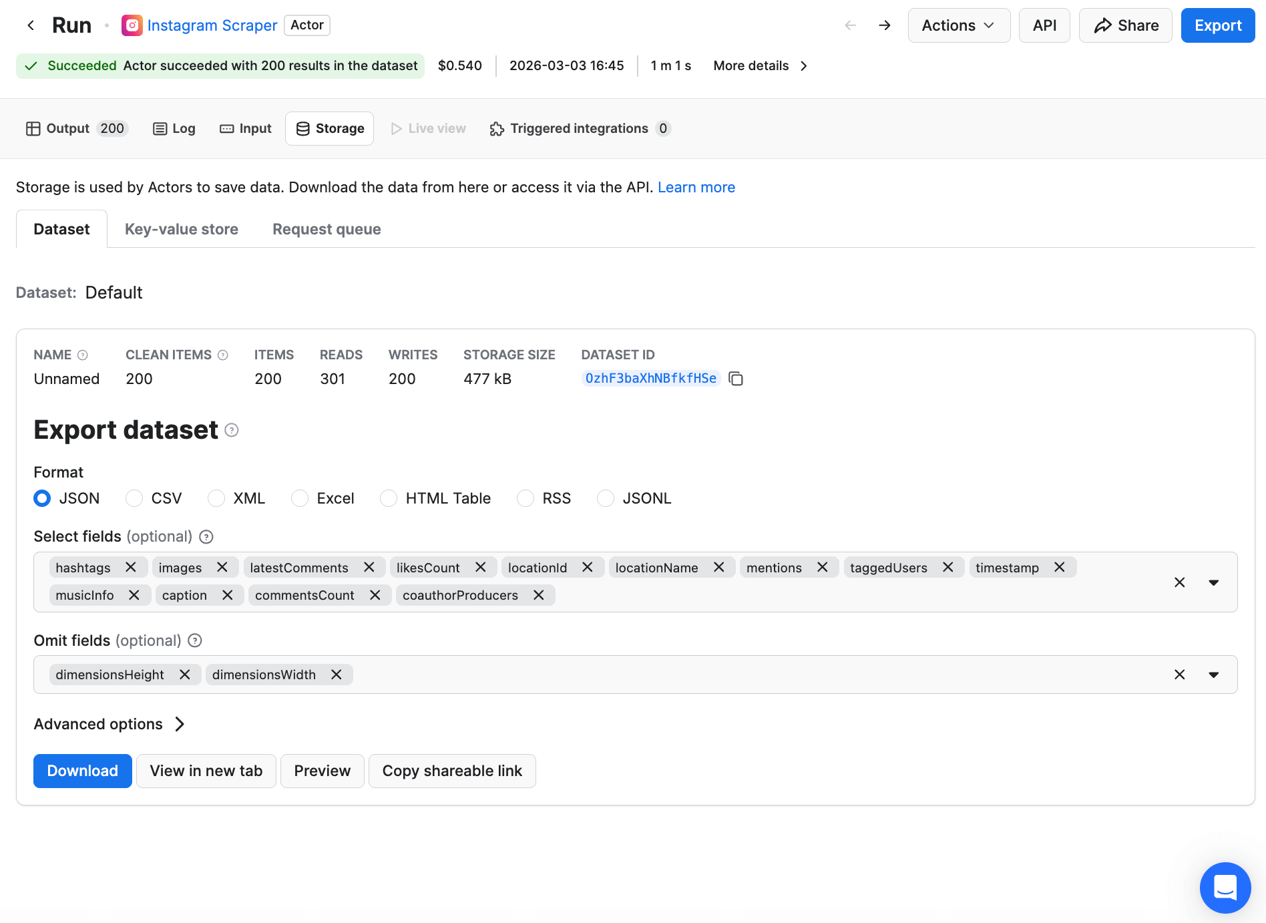Viewport: 1266px width, 923px height.
Task: Remove the timestamp field chip
Action: (1060, 567)
